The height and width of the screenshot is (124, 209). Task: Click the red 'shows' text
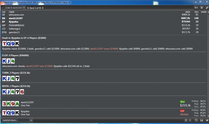pyautogui.click(x=184, y=114)
